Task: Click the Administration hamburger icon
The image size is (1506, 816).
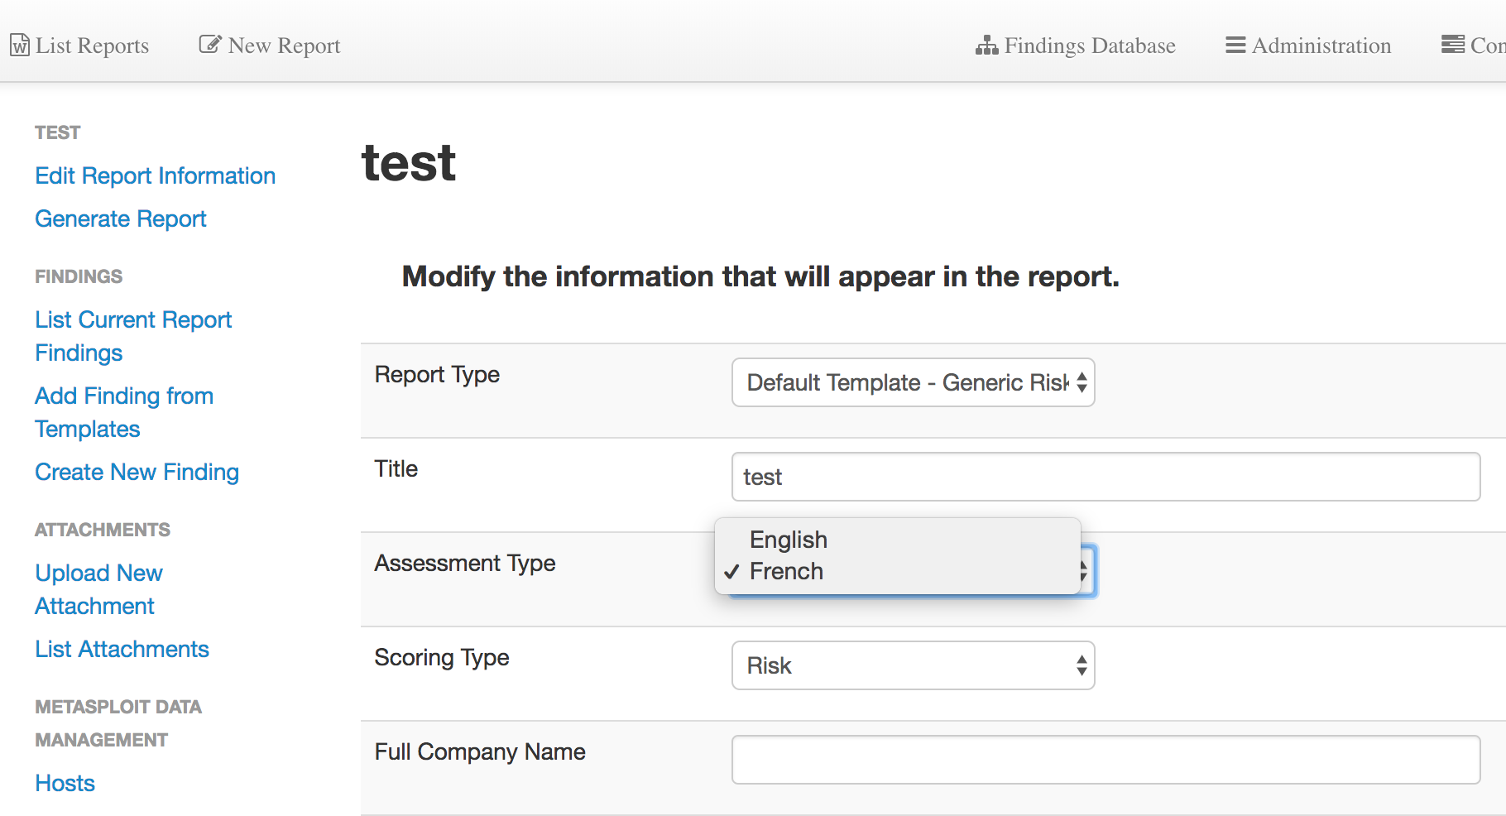Action: tap(1235, 45)
